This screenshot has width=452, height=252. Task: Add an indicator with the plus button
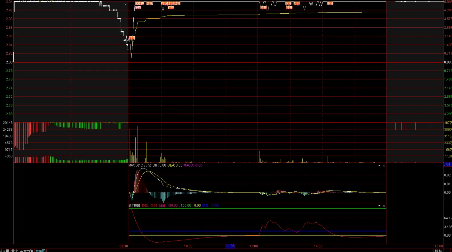click(x=447, y=251)
